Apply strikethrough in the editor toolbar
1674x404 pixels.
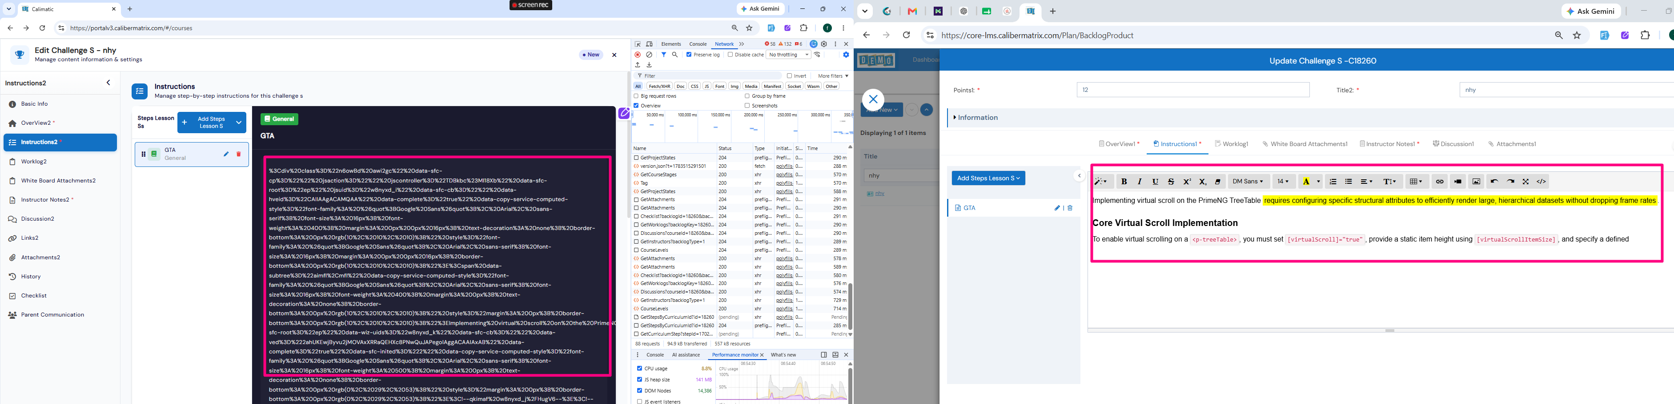click(x=1171, y=182)
